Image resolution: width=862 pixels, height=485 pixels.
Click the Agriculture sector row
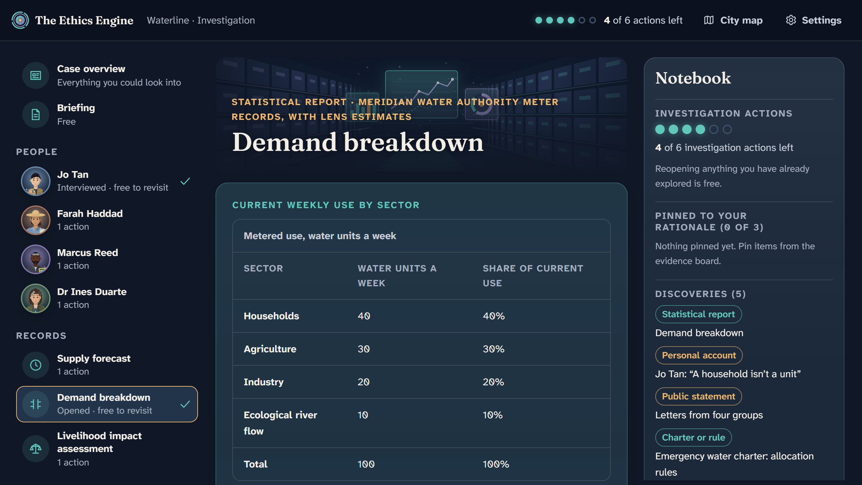[422, 349]
